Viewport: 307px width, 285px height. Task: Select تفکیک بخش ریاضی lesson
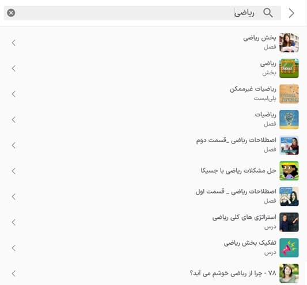pyautogui.click(x=153, y=248)
